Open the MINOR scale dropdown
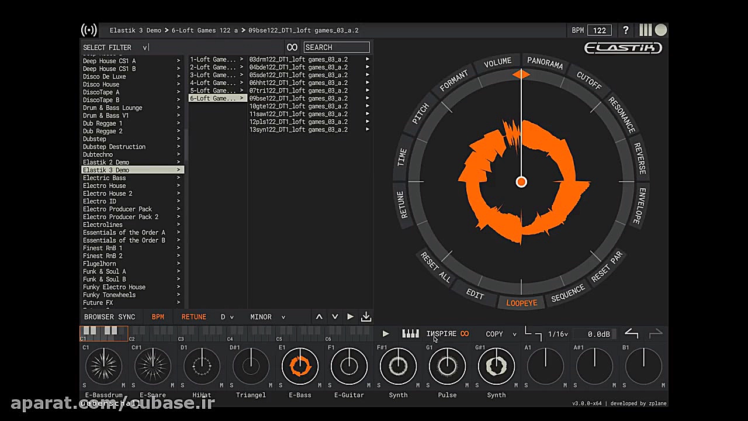Screen dimensions: 748x421 click(x=268, y=317)
